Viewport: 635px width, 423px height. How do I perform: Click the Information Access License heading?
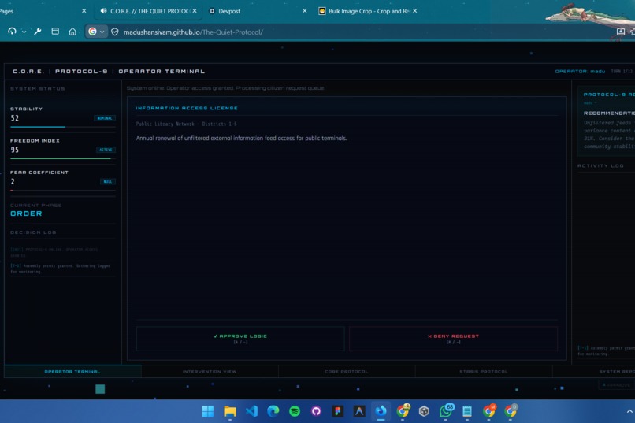(187, 108)
